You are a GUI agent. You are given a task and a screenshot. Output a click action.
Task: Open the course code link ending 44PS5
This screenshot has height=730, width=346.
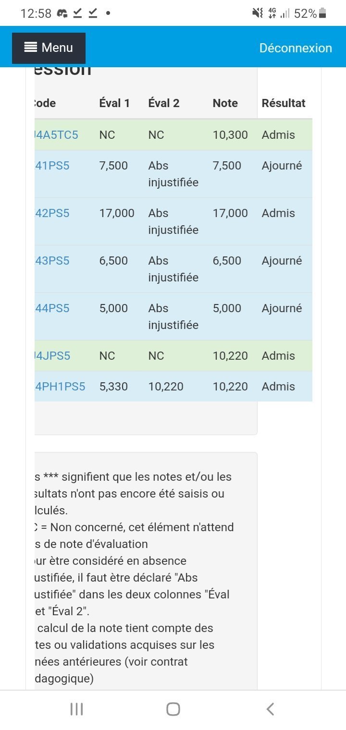[52, 308]
